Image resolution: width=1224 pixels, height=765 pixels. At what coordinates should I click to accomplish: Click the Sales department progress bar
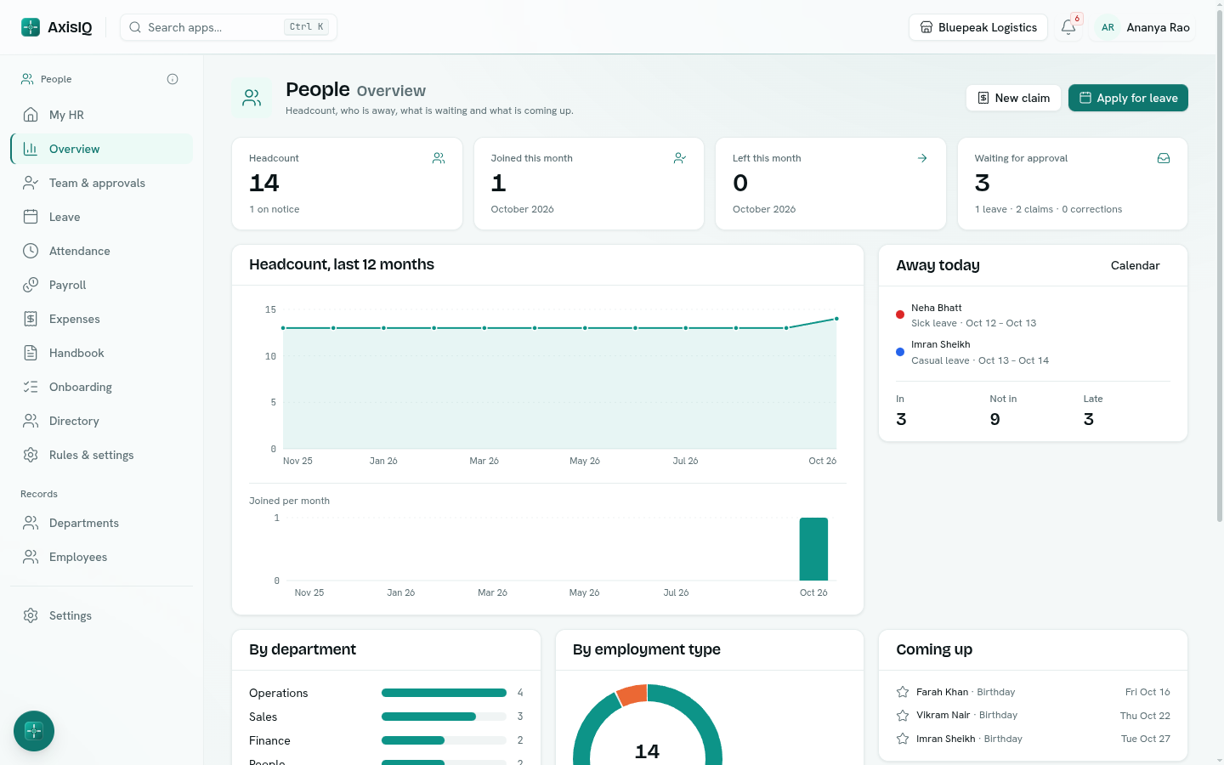click(444, 717)
